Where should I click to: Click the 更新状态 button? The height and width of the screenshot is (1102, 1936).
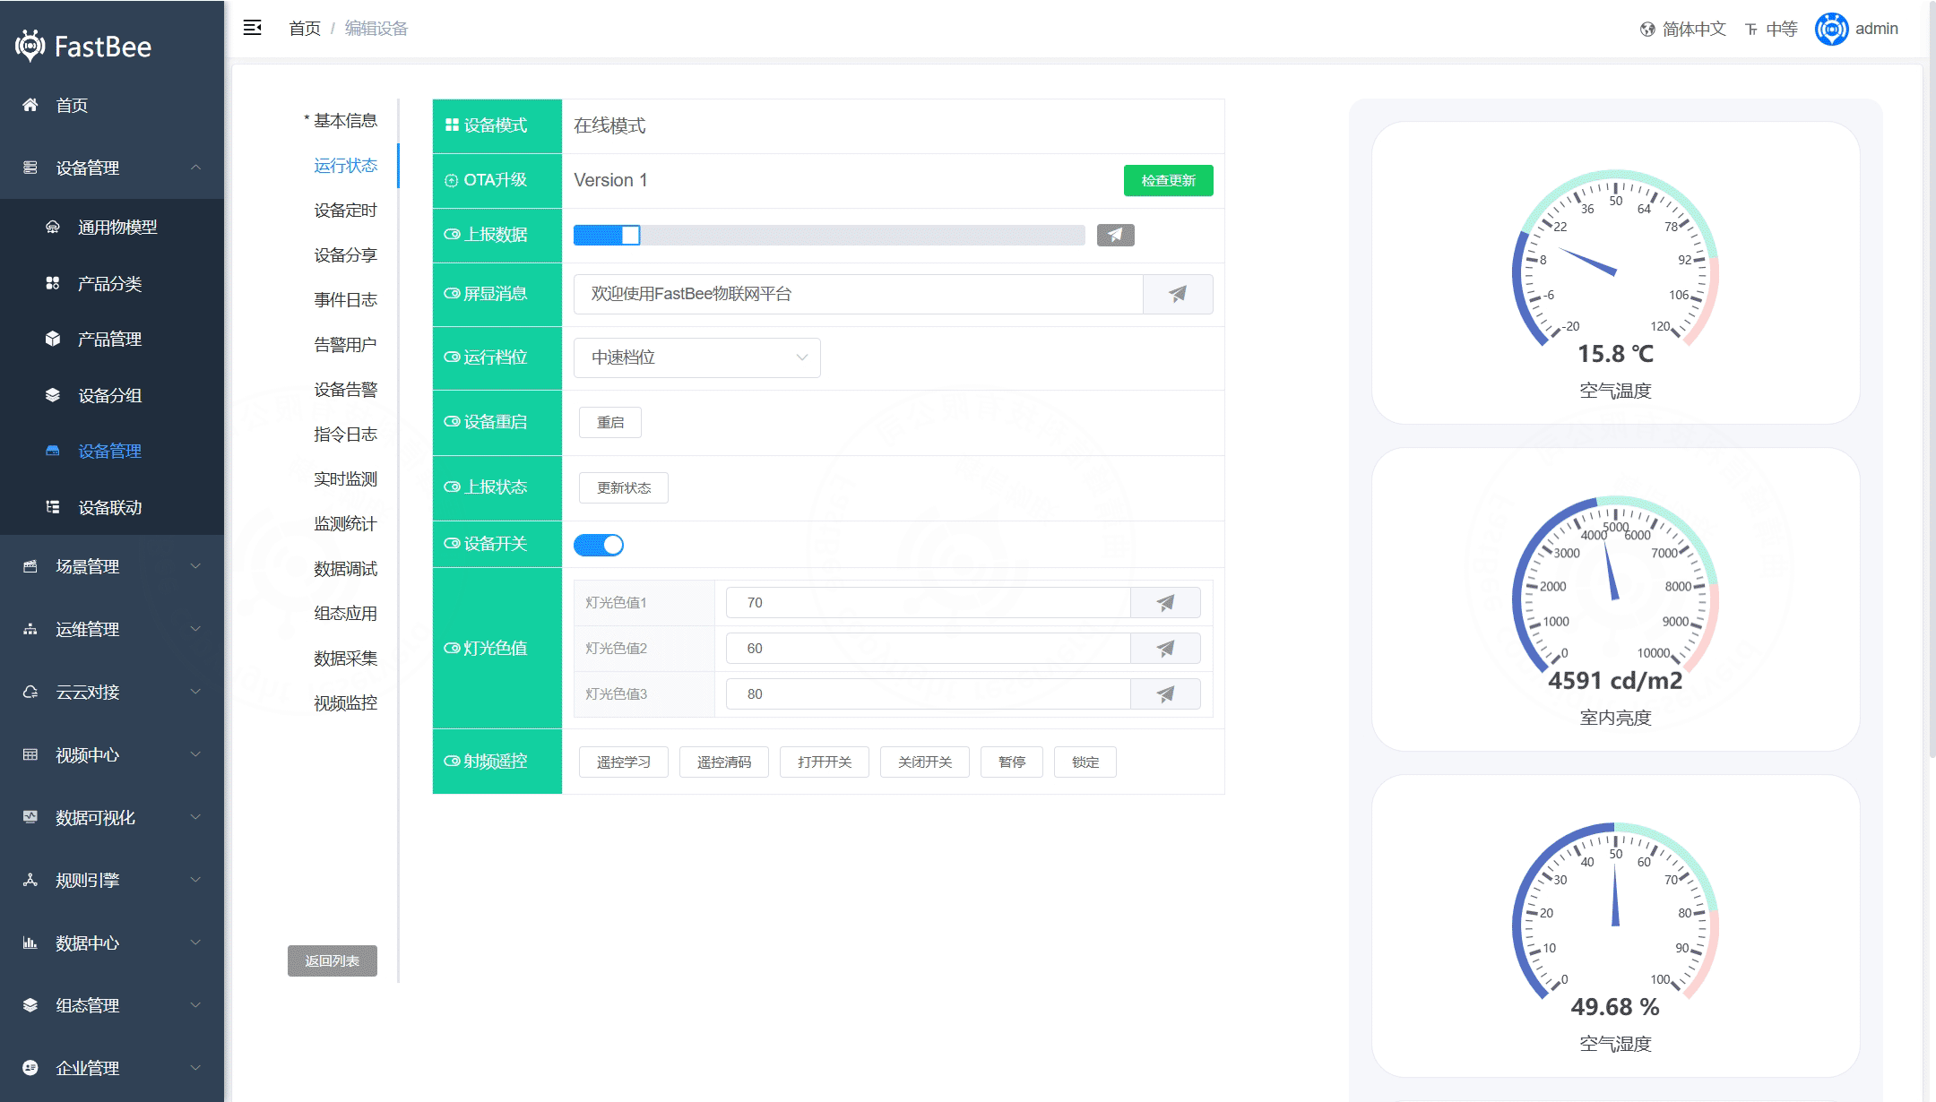click(624, 487)
